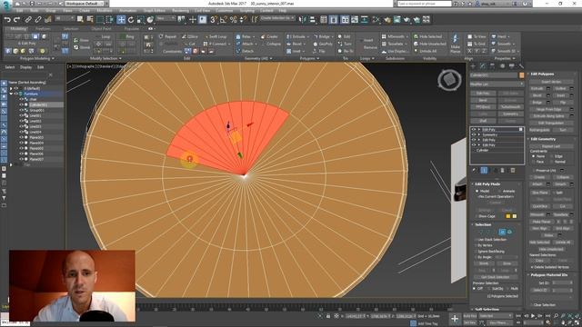Image resolution: width=582 pixels, height=327 pixels.
Task: Open the Utilities command panel tab
Action: tap(521, 66)
